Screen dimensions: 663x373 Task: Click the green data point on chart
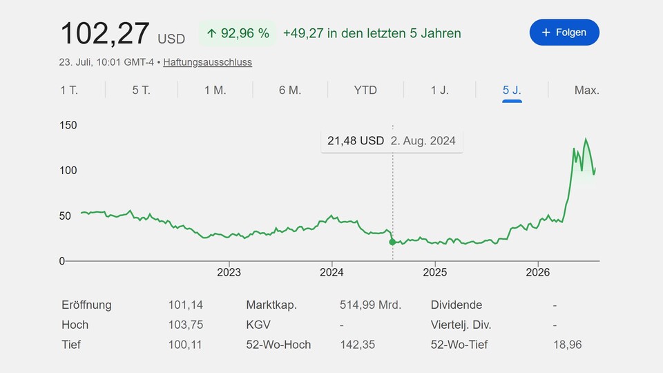(x=392, y=242)
